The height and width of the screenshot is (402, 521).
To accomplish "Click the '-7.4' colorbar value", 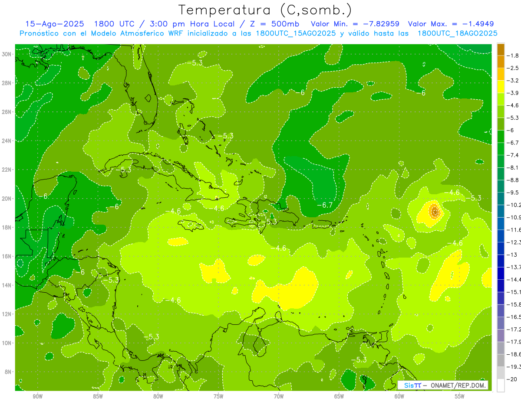I will point(514,155).
